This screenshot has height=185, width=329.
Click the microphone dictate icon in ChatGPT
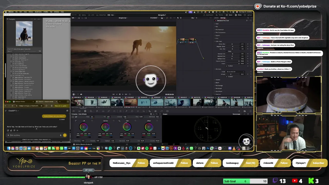[61, 135]
